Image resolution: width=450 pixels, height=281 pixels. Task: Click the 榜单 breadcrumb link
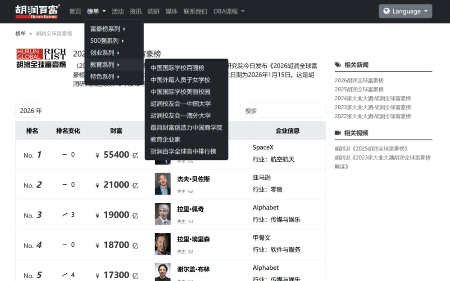pos(20,34)
